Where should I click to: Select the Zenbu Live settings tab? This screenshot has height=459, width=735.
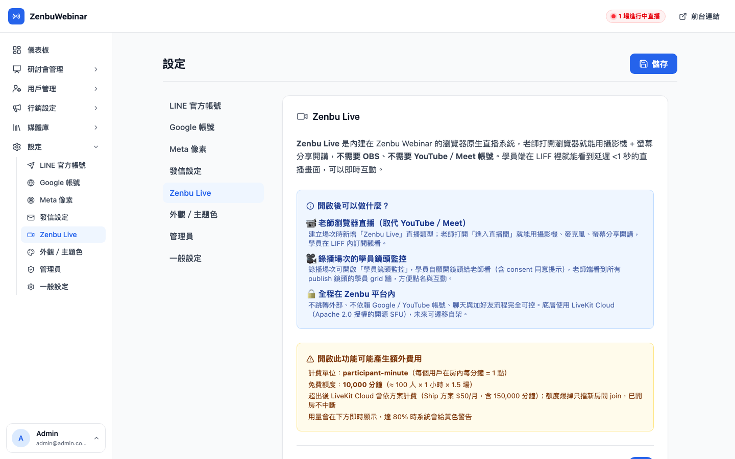pyautogui.click(x=213, y=193)
